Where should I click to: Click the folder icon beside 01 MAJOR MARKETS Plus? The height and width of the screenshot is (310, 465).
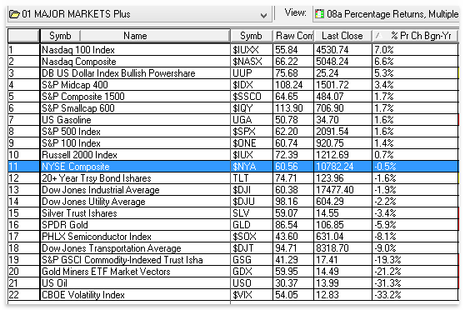click(14, 14)
